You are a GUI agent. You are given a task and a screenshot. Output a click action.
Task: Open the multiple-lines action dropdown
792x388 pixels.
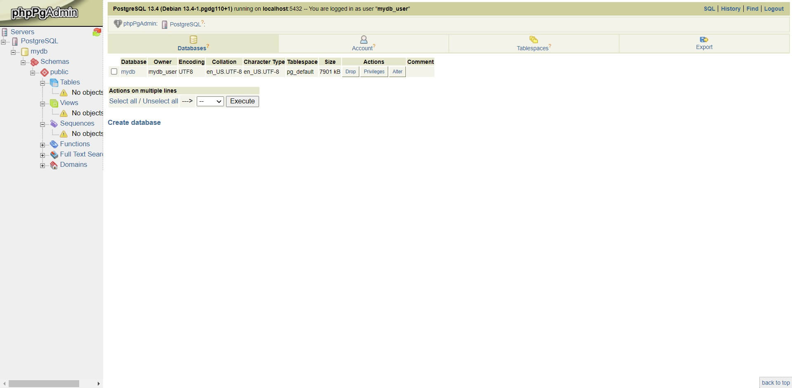point(210,101)
